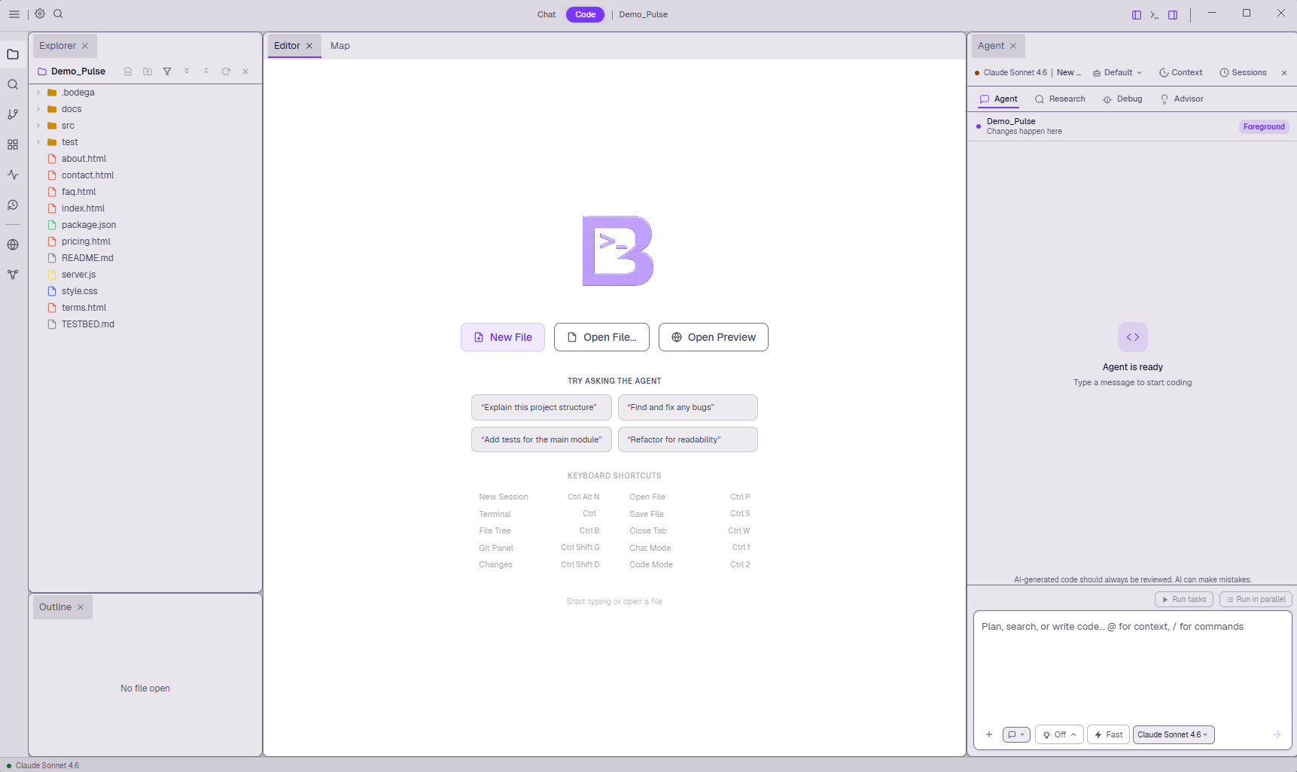Open the hamburger main menu
The width and height of the screenshot is (1297, 772).
tap(14, 14)
